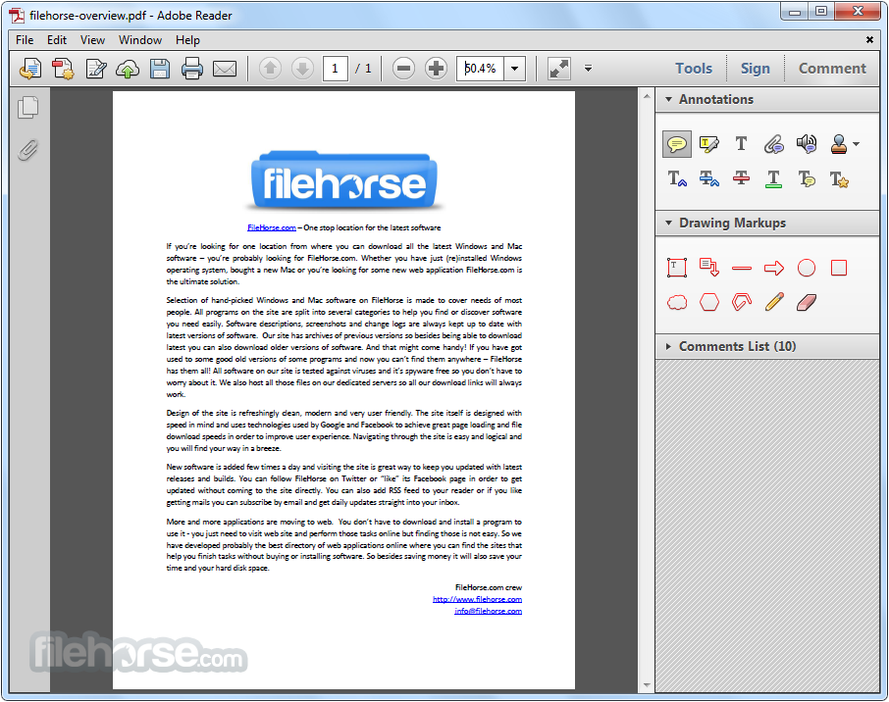Click the document scrollbar up arrow
Screen dimensions: 889x702
647,97
